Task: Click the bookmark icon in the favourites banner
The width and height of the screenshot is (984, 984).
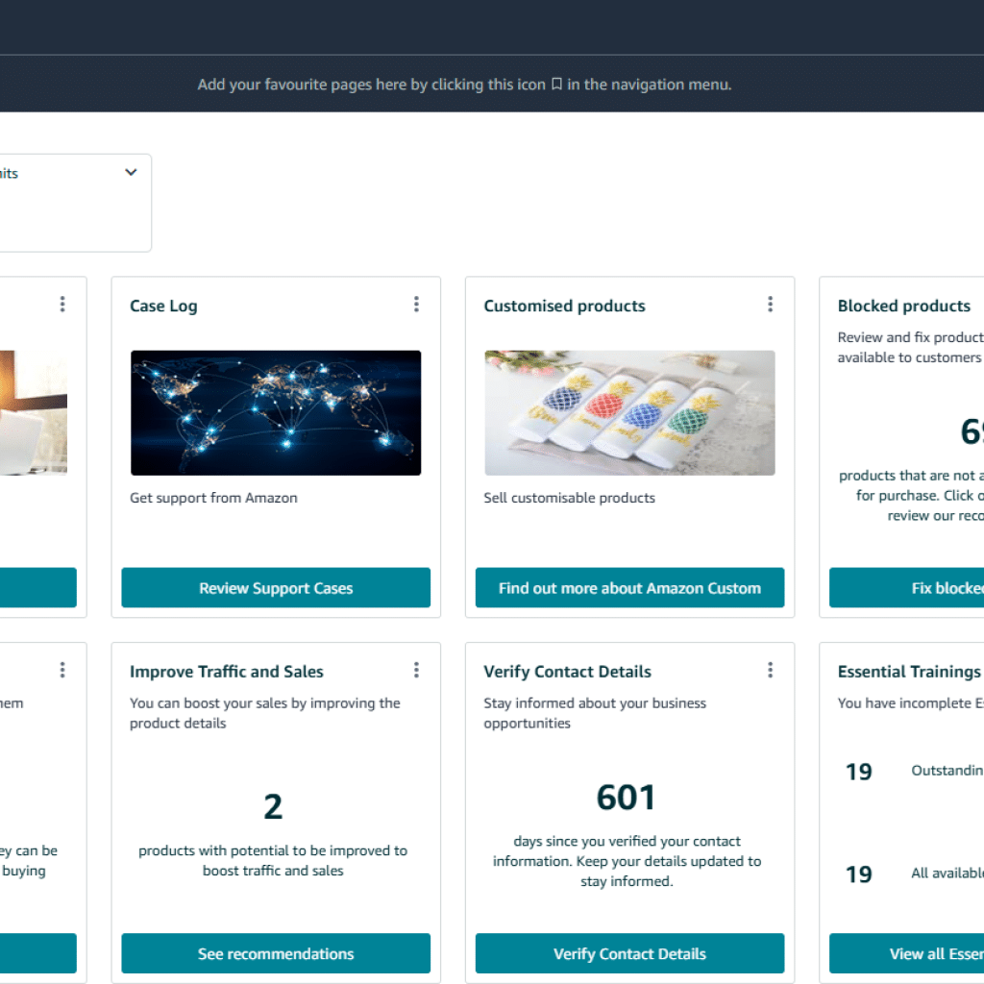Action: click(x=555, y=84)
